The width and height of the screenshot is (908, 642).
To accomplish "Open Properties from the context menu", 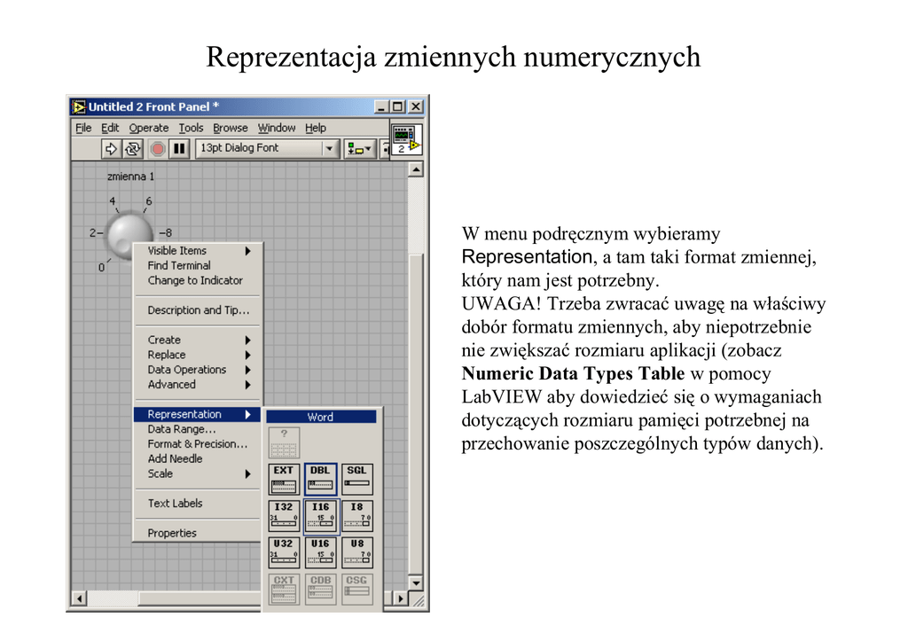I will point(172,533).
